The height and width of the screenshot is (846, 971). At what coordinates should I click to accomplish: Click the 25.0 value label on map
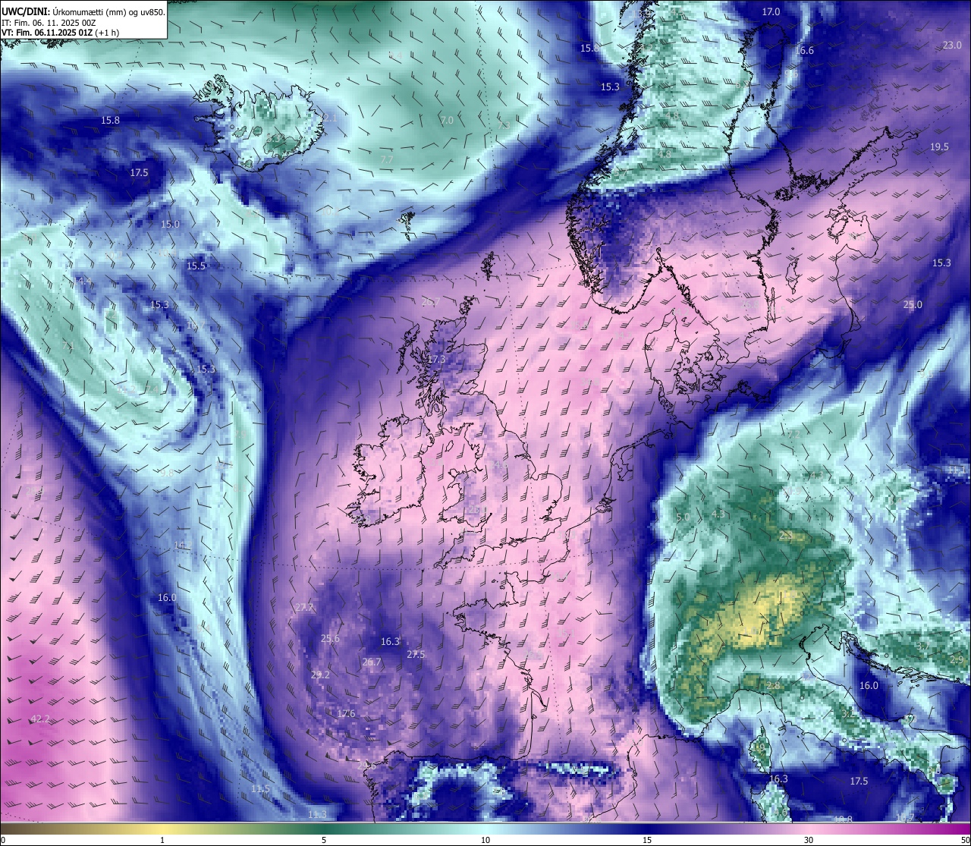913,305
